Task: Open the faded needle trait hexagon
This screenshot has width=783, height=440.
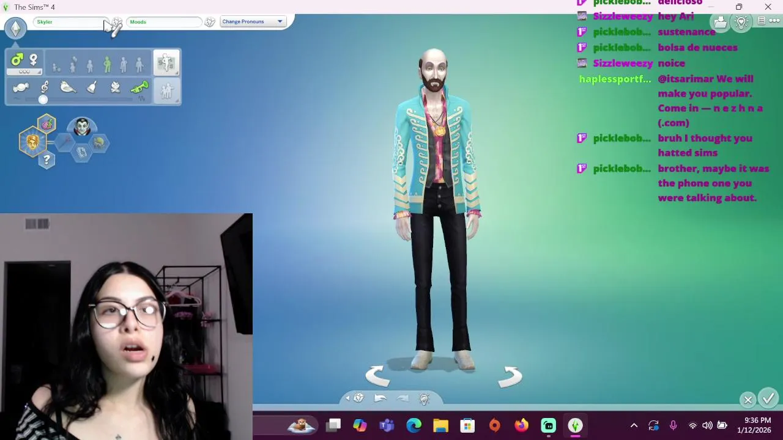Action: pyautogui.click(x=65, y=142)
